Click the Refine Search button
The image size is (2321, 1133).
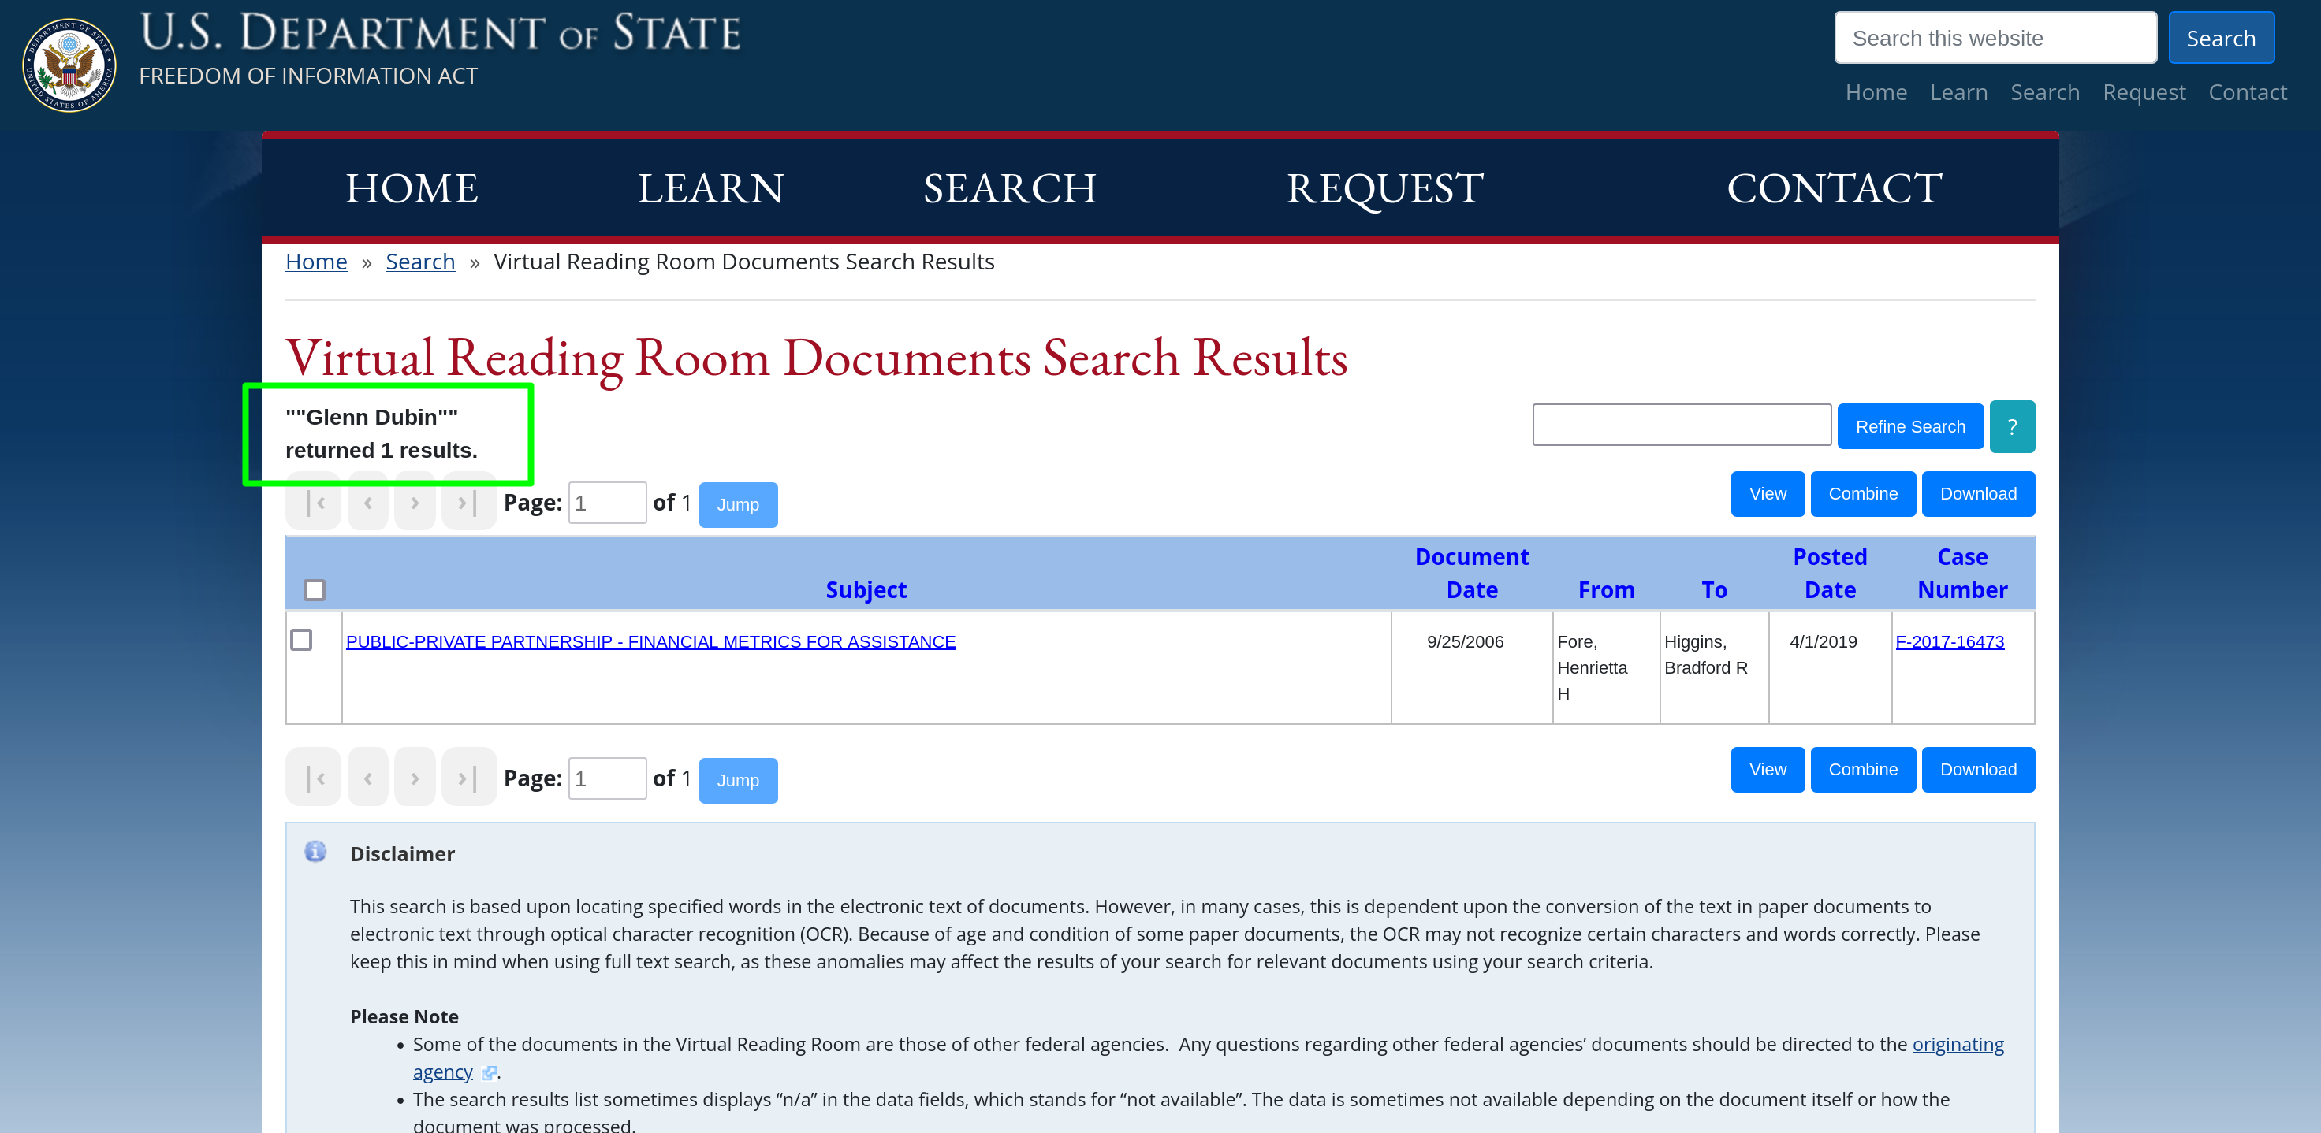1910,427
